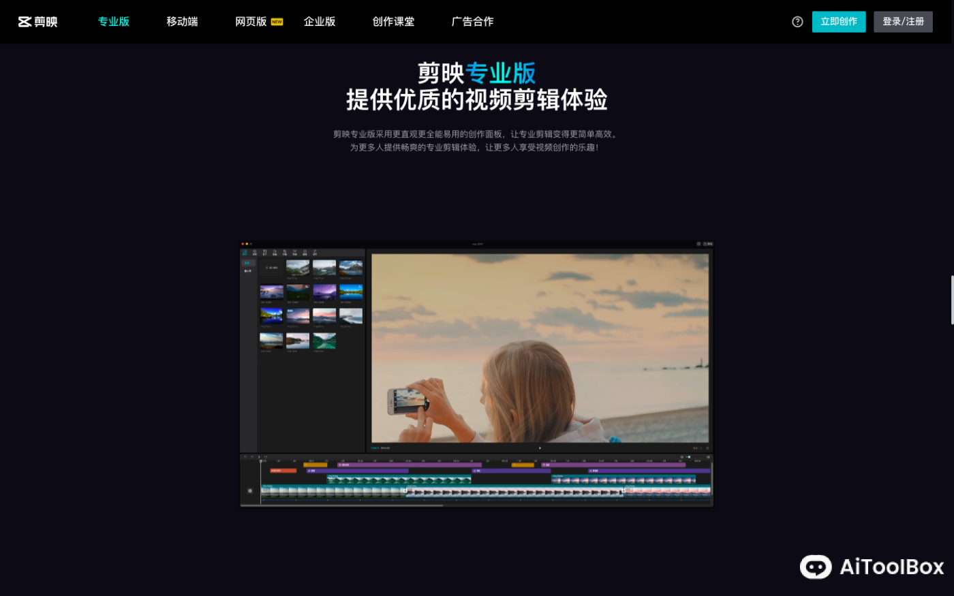Select the Text tool icon in the editor
Screen dimensions: 954x596
264,252
